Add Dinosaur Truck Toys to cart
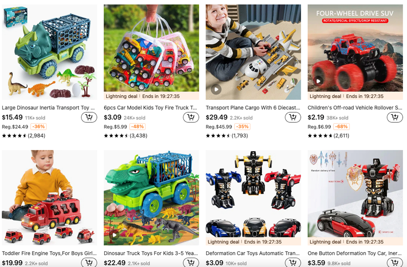 [191, 263]
